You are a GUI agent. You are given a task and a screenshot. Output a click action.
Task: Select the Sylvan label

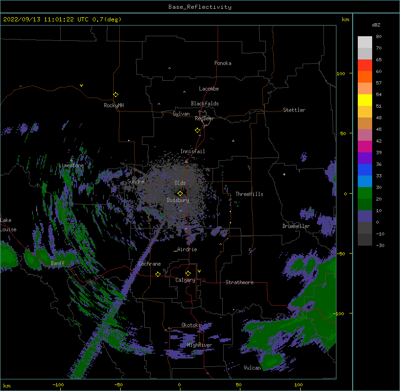[181, 114]
